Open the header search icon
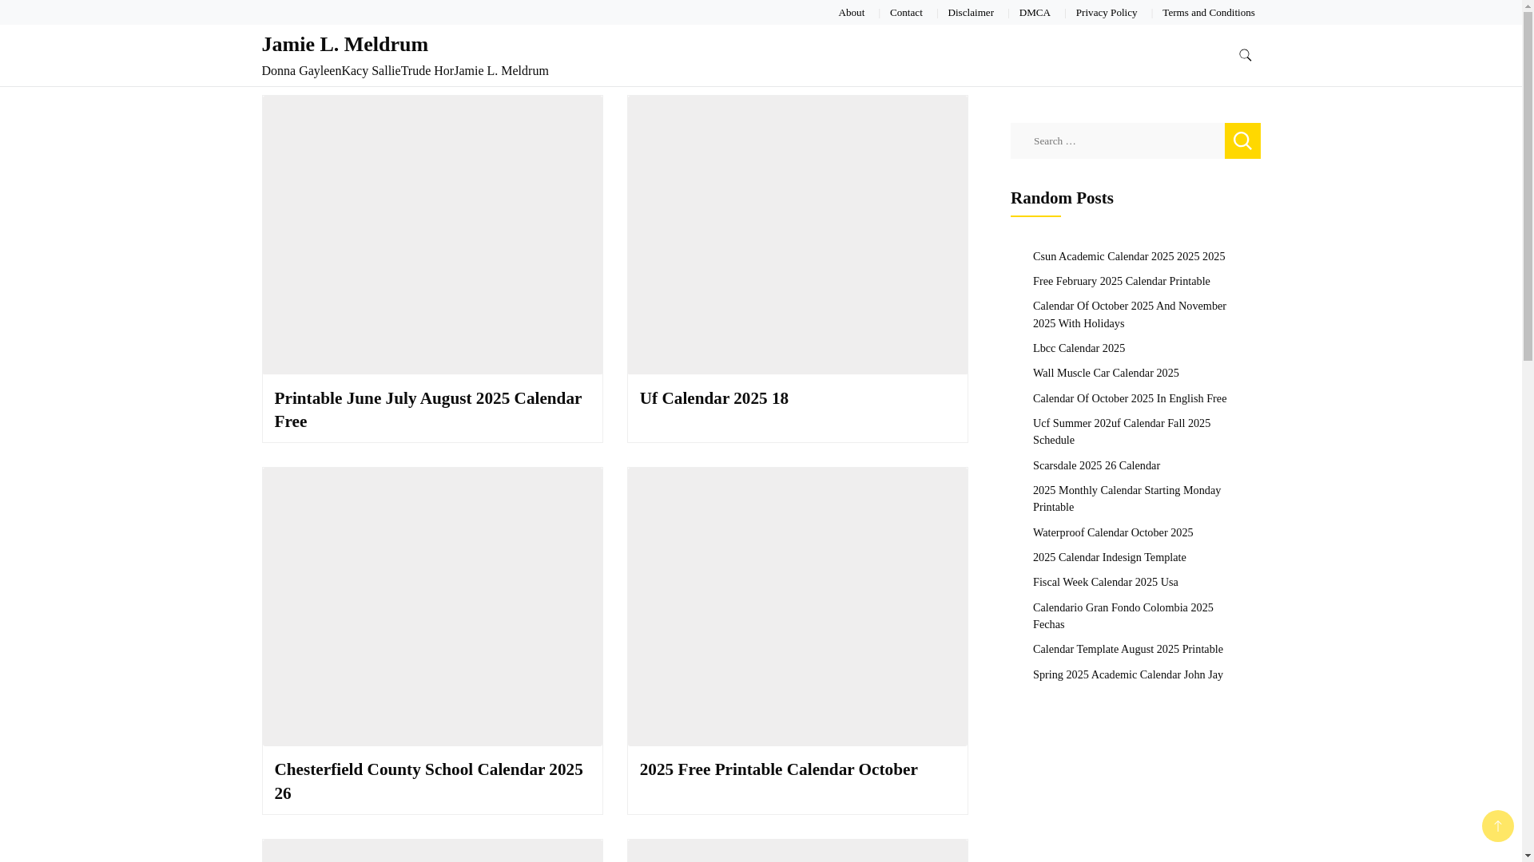This screenshot has width=1534, height=862. [1245, 54]
